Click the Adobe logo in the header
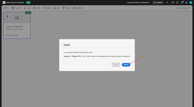The height and width of the screenshot is (107, 194). [4, 3]
